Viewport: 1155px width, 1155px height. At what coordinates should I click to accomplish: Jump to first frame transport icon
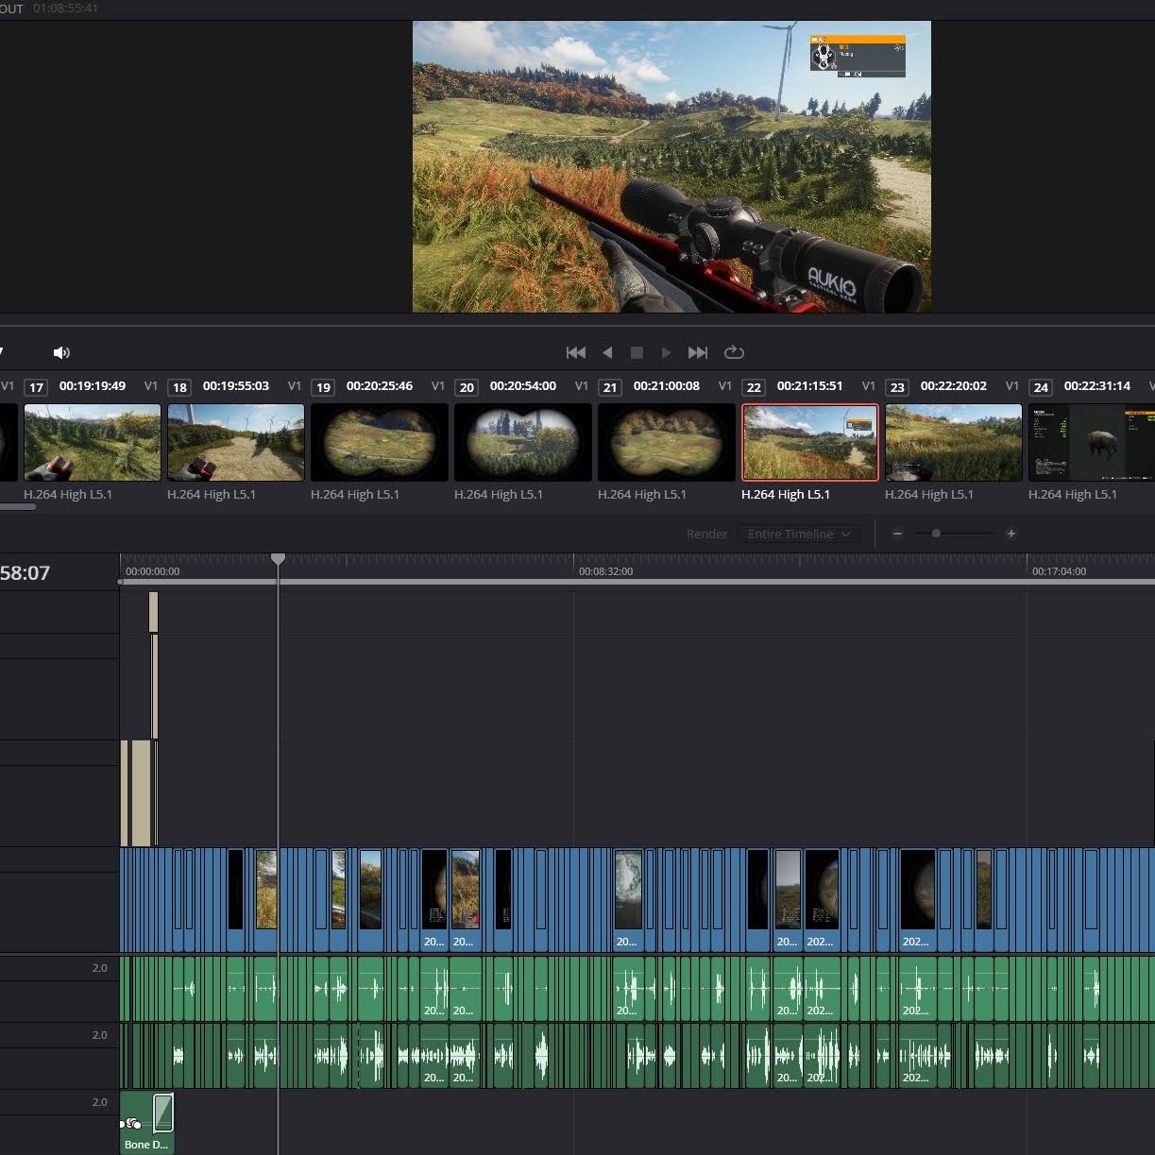coord(575,352)
